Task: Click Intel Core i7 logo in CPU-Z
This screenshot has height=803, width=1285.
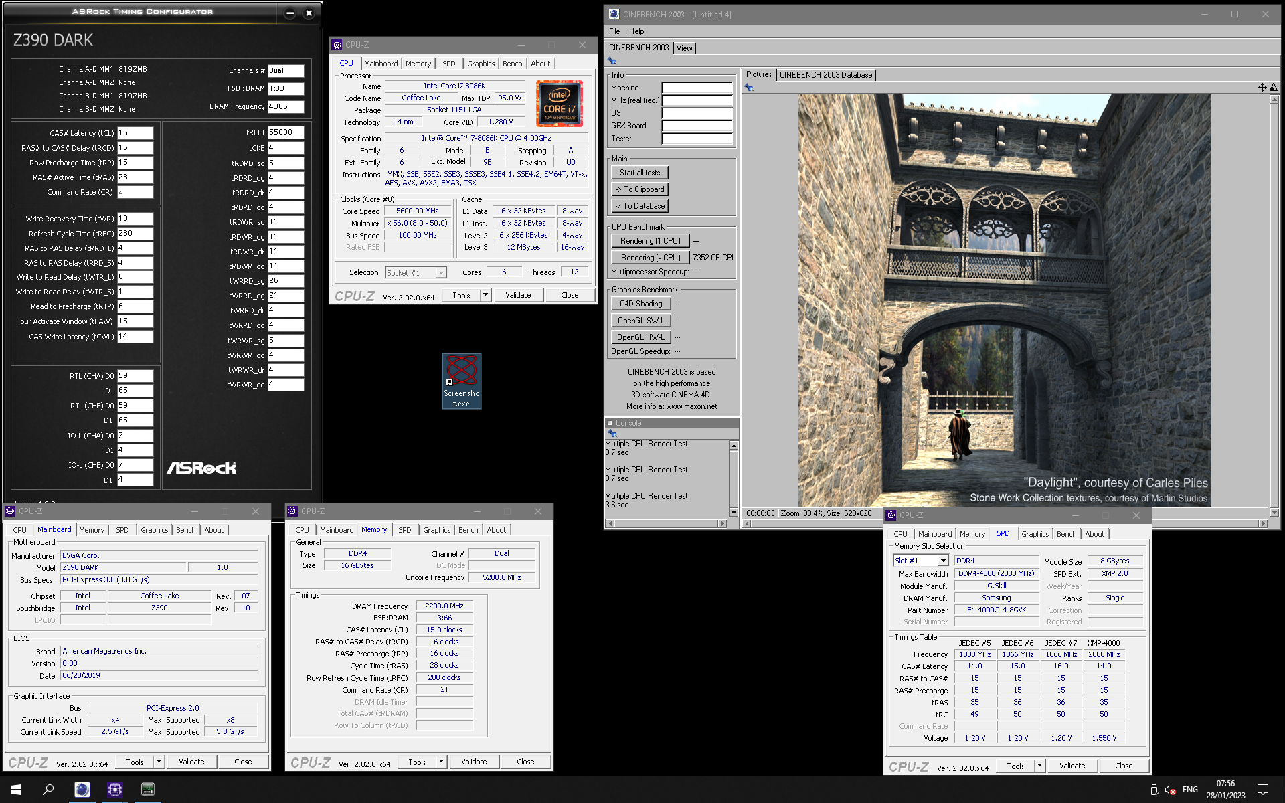Action: pyautogui.click(x=560, y=104)
